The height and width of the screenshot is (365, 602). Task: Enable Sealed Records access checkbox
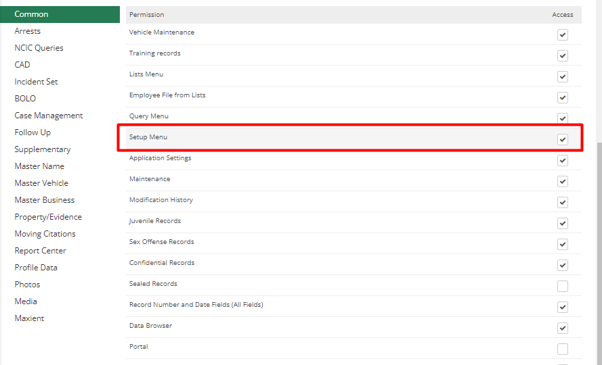563,287
